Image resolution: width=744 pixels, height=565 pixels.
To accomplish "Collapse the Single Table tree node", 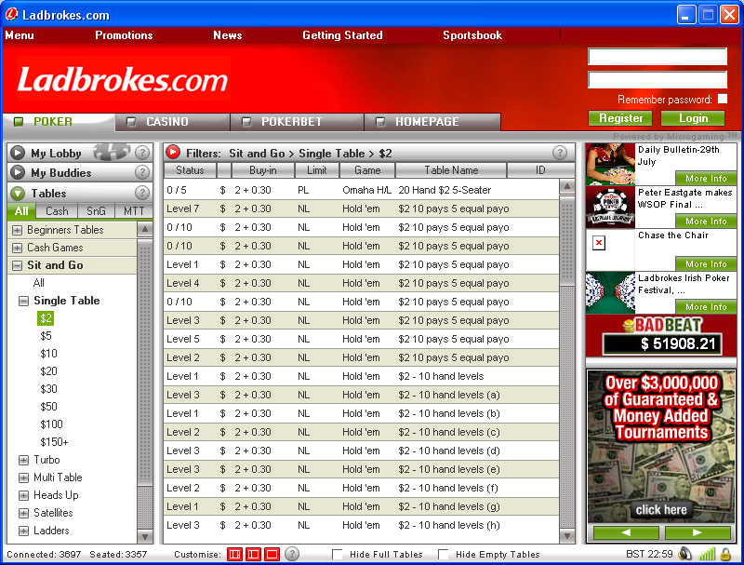I will pos(23,301).
